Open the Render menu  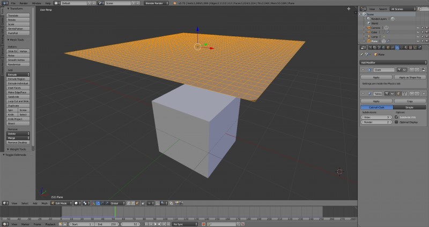[24, 3]
